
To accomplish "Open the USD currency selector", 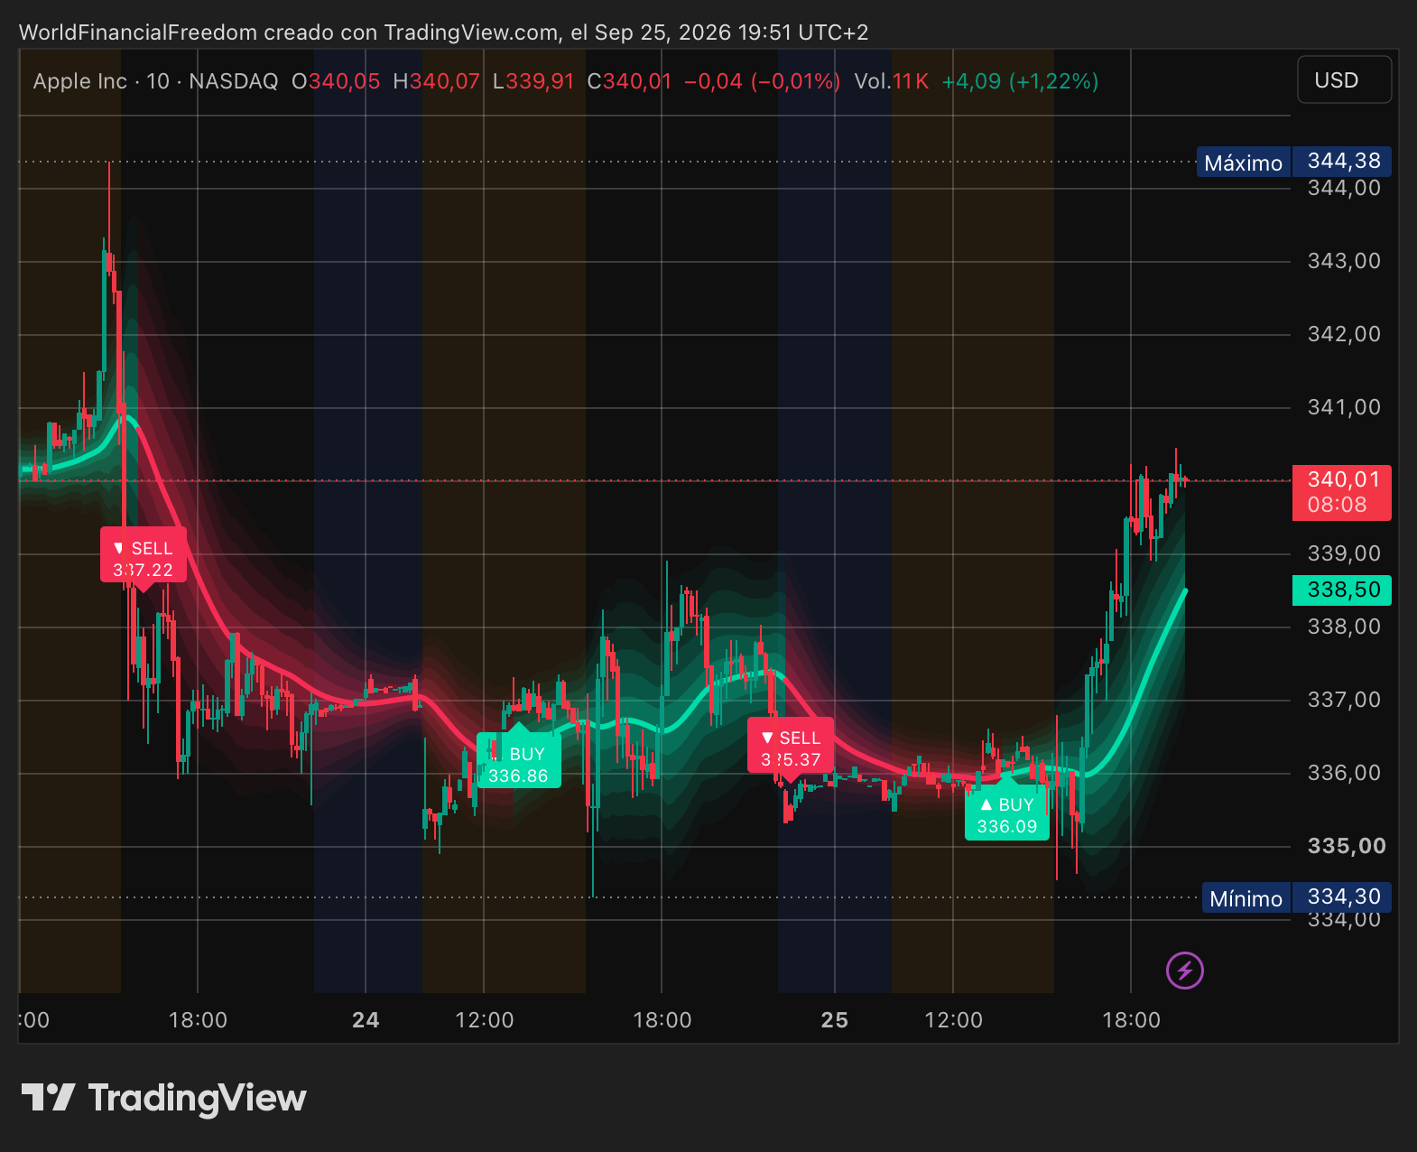I will click(x=1344, y=80).
